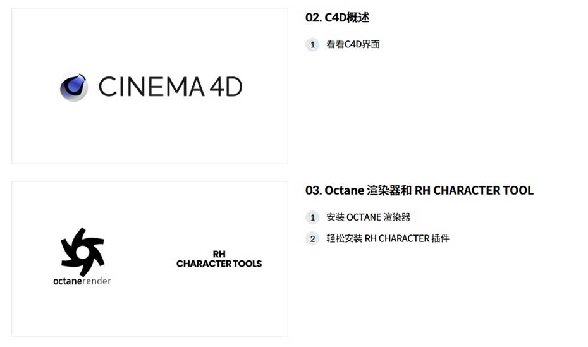Click the C4D text in lesson 看看C4D界面
The height and width of the screenshot is (347, 588).
click(x=353, y=44)
